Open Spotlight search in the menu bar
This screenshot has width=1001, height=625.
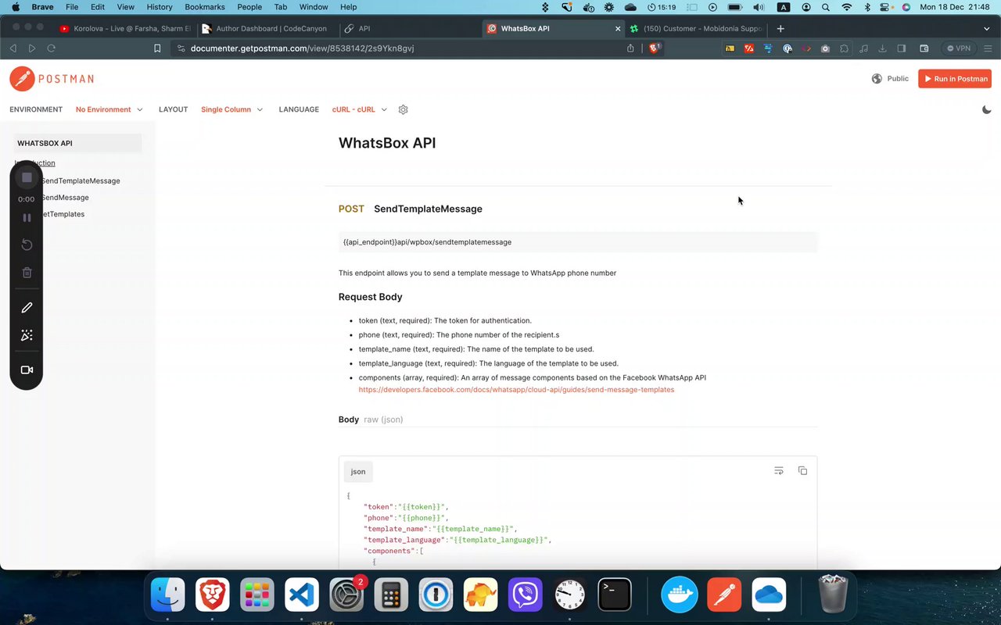click(x=826, y=7)
